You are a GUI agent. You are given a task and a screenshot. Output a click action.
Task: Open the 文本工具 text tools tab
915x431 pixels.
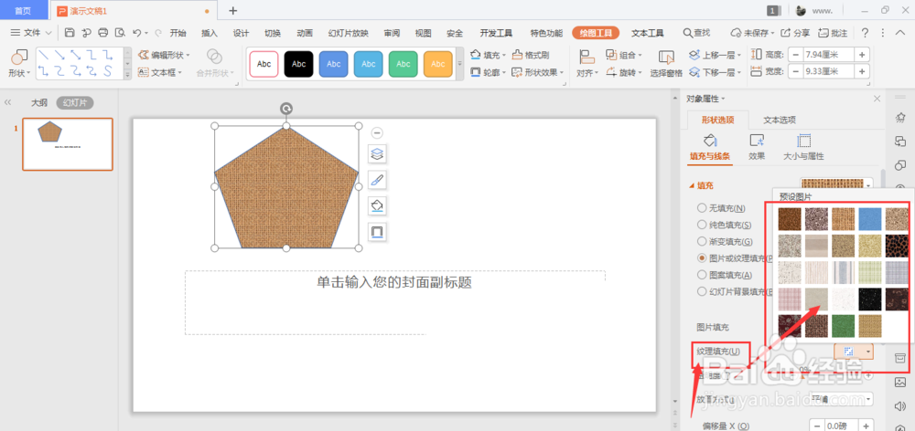tap(648, 33)
